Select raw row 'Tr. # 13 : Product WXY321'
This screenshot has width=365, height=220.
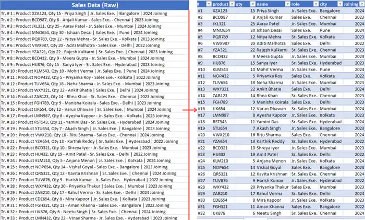(94, 90)
